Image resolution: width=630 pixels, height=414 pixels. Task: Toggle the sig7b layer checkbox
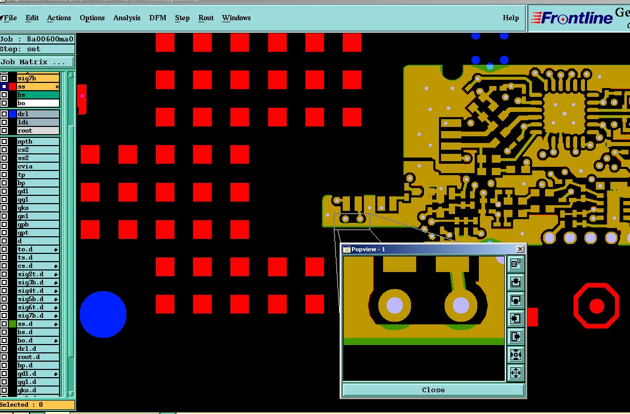click(x=4, y=78)
